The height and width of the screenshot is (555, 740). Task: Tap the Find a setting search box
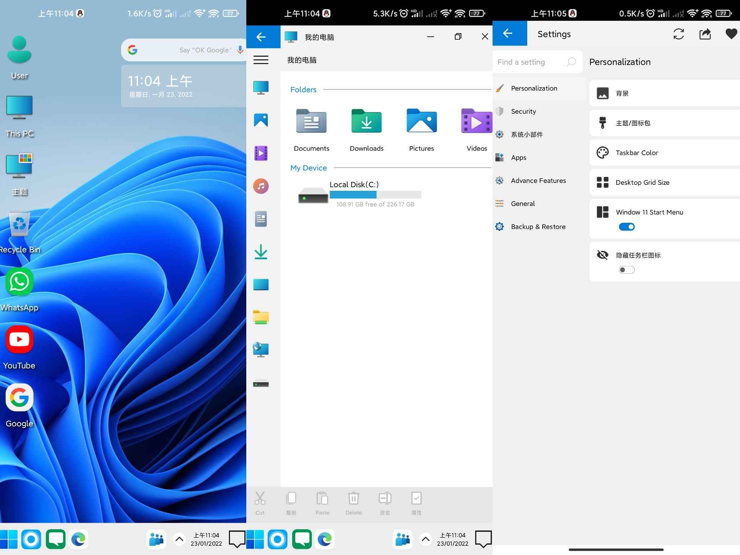(532, 62)
